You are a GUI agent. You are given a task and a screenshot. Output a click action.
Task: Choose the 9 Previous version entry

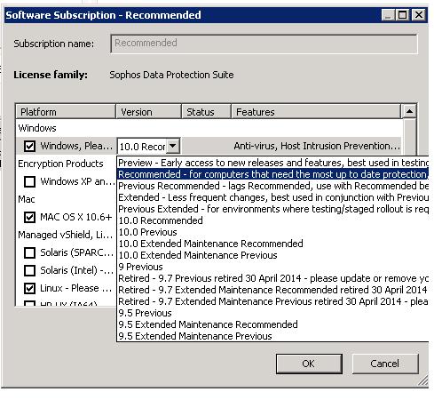[x=273, y=267]
